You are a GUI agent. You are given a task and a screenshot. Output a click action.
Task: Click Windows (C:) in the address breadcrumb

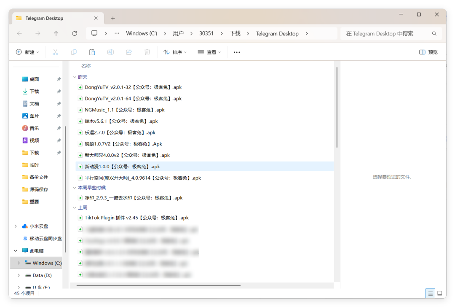tap(142, 34)
